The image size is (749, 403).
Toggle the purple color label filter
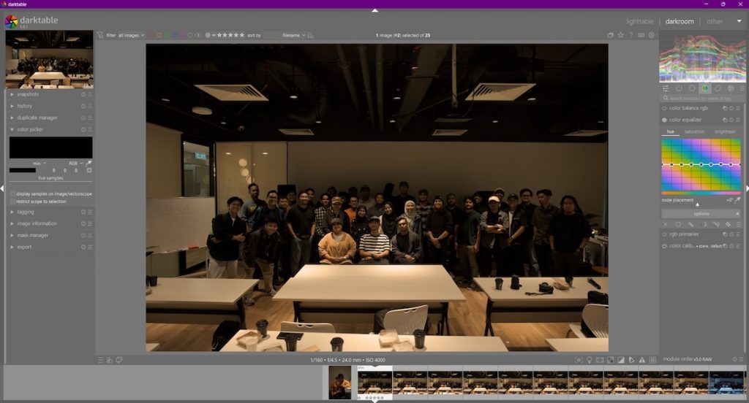tap(182, 35)
